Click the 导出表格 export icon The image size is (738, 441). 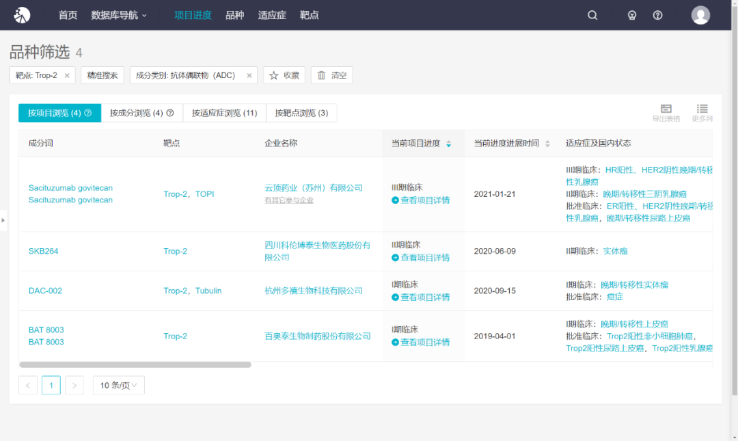(x=666, y=113)
